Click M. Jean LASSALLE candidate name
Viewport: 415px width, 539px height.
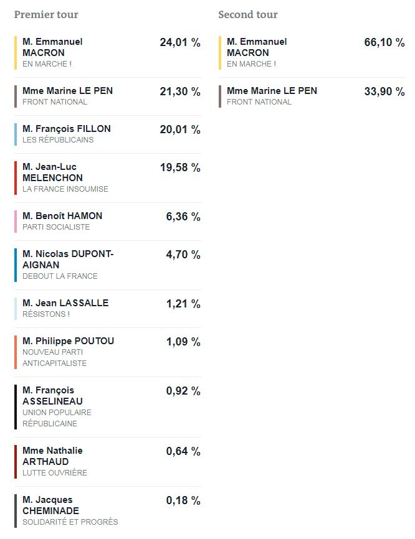point(65,303)
